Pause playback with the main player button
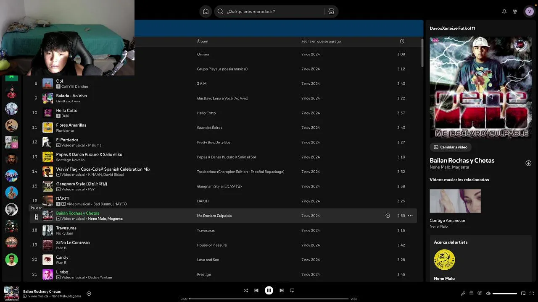 tap(269, 290)
